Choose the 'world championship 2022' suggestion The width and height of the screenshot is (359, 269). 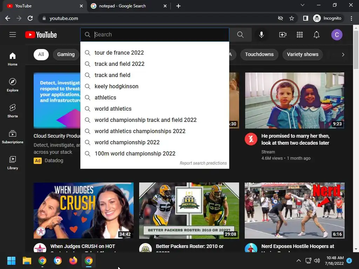pos(155,142)
